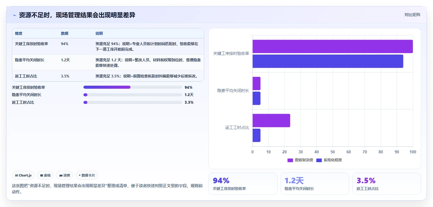Click the 原始复杂度 legend text
The width and height of the screenshot is (433, 207).
tap(304, 160)
